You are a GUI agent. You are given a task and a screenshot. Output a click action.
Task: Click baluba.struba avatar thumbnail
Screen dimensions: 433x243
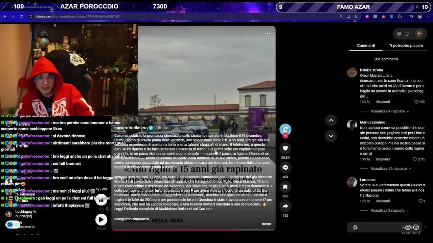point(352,73)
